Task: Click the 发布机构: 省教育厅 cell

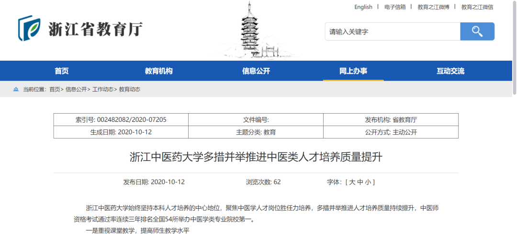Action: point(391,120)
